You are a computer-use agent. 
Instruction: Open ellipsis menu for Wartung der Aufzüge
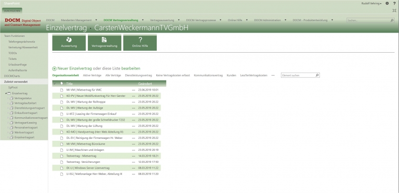(134, 108)
